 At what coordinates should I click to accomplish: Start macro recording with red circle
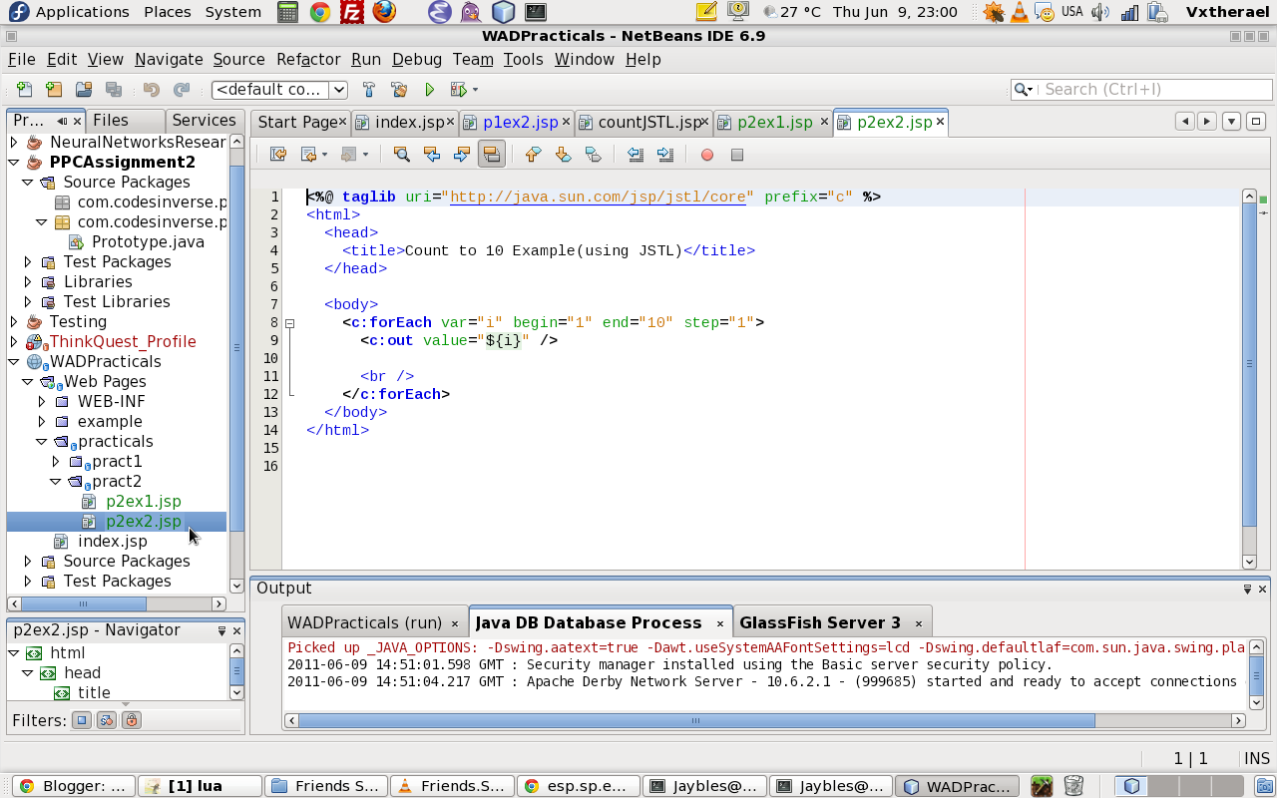(707, 155)
